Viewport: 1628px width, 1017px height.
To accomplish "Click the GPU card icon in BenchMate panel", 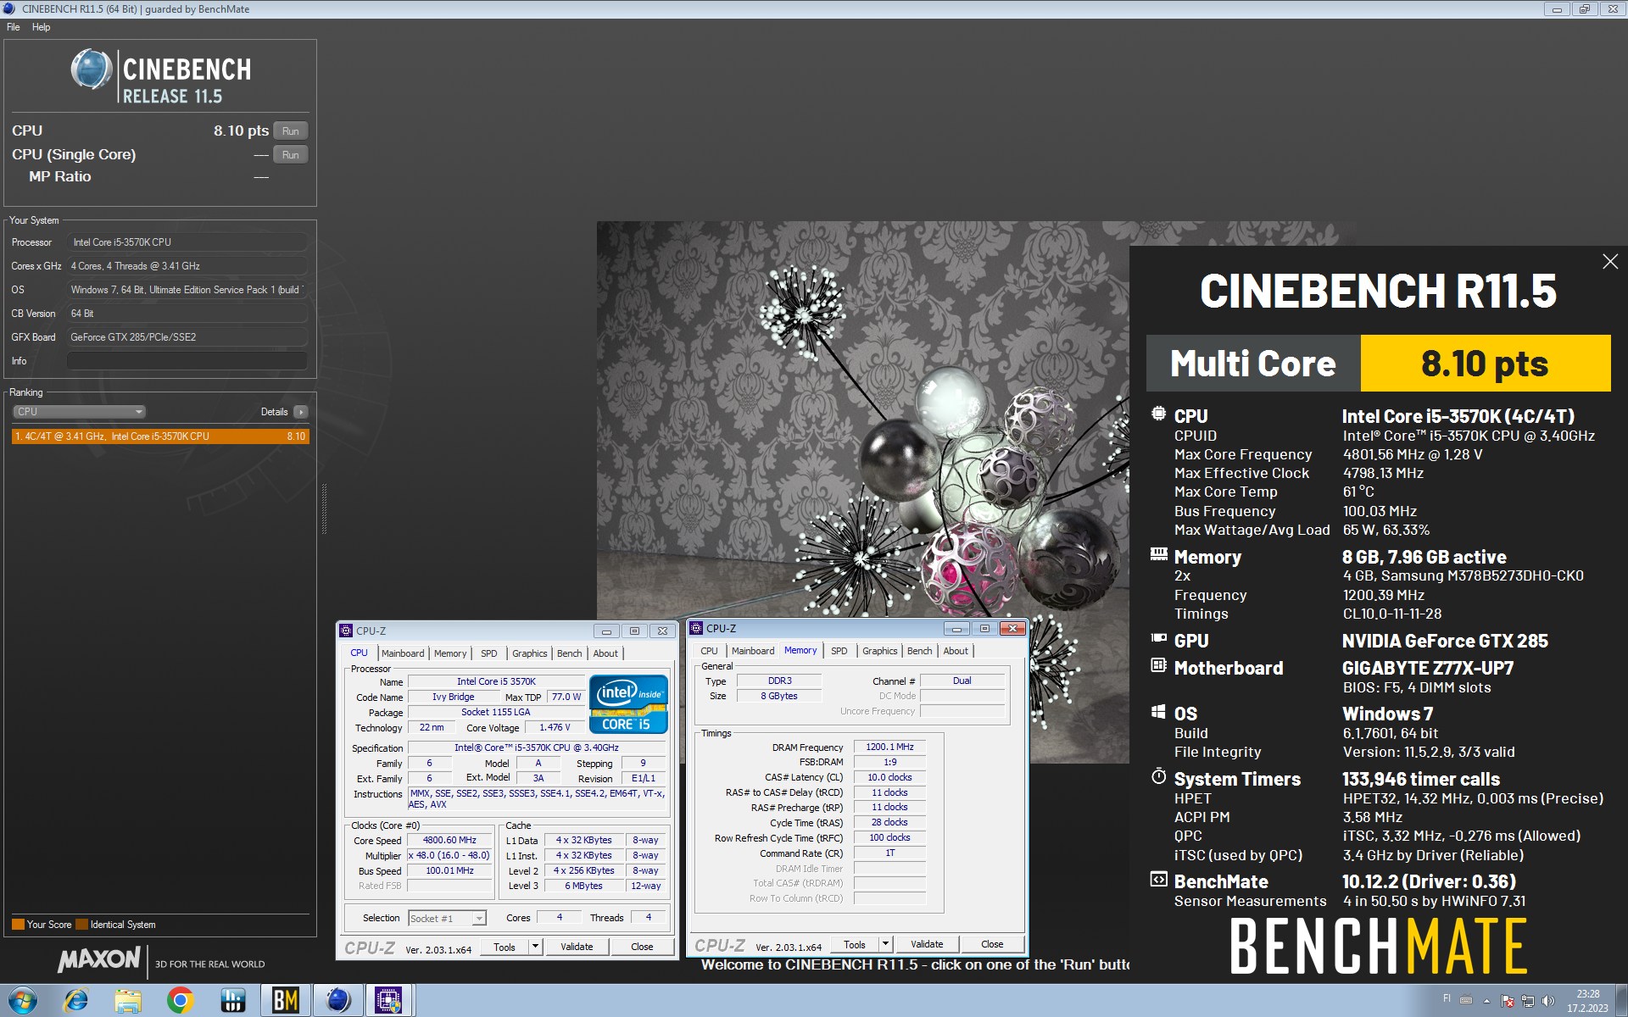I will (x=1158, y=639).
